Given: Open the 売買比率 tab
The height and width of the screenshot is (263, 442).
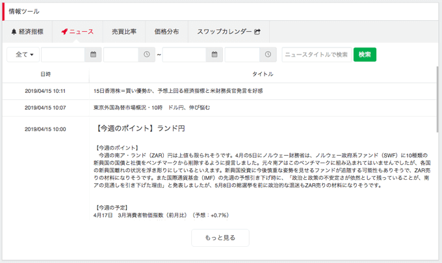Looking at the screenshot, I should pyautogui.click(x=124, y=31).
